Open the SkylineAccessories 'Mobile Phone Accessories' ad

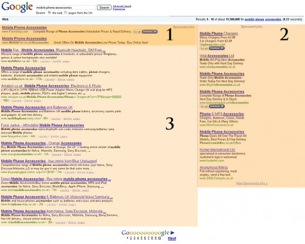pyautogui.click(x=222, y=73)
